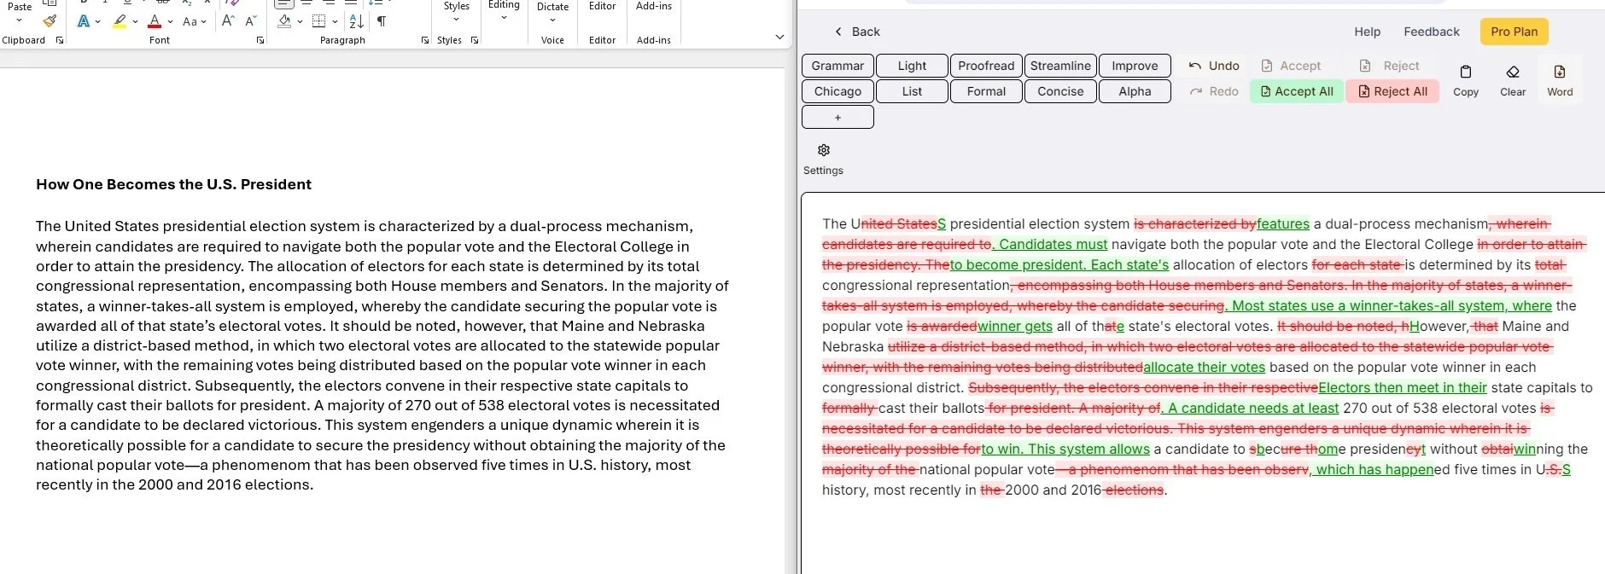
Task: Undo the last change in panel
Action: pyautogui.click(x=1214, y=66)
